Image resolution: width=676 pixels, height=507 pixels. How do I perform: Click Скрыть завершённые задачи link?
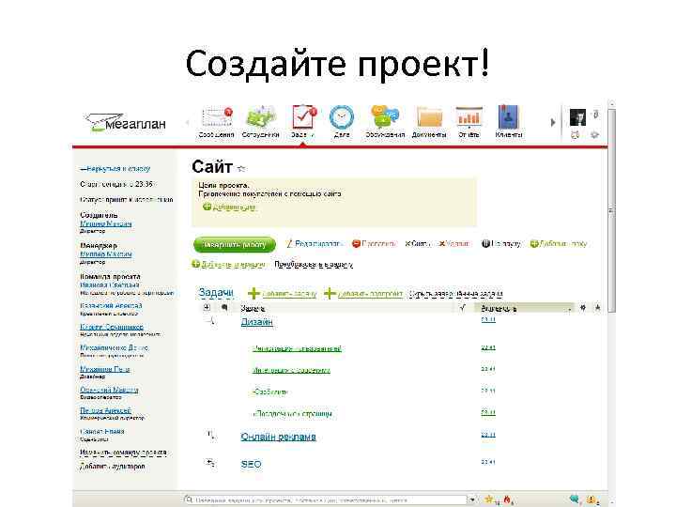(455, 294)
